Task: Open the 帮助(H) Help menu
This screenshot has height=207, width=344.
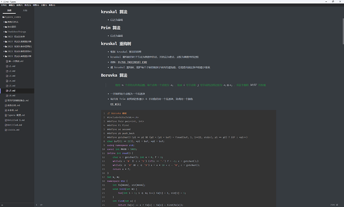Action: pyautogui.click(x=52, y=5)
